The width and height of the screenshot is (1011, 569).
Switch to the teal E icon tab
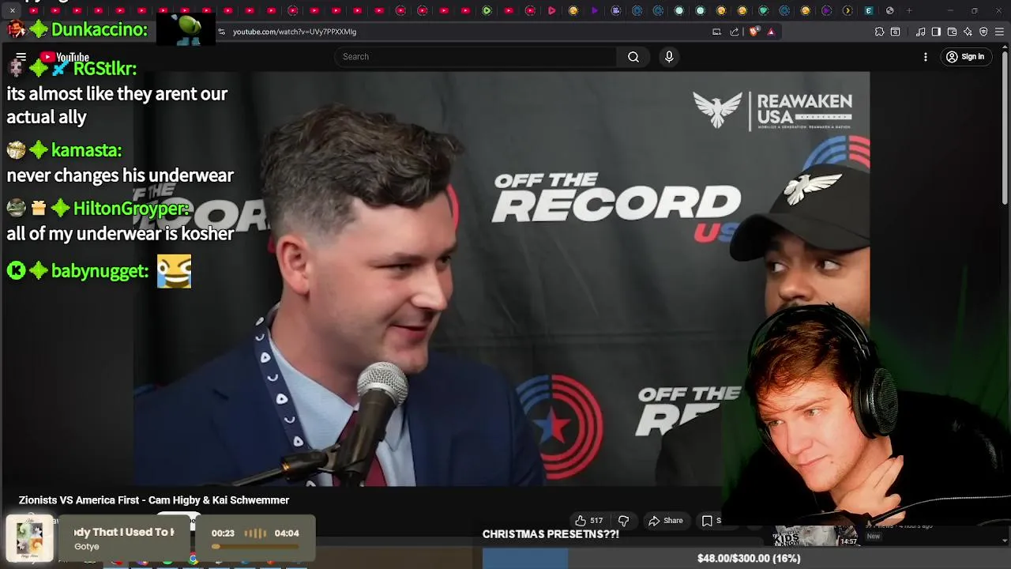point(869,10)
